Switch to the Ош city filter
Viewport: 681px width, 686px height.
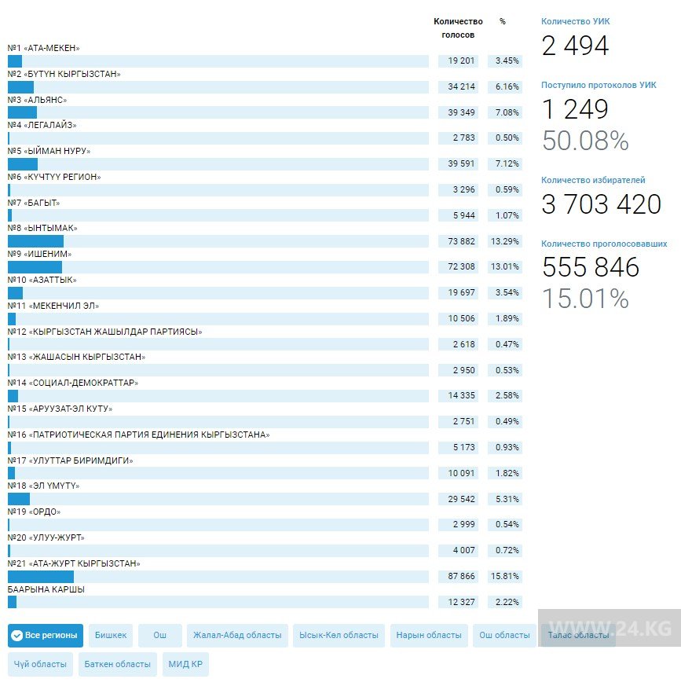[159, 636]
